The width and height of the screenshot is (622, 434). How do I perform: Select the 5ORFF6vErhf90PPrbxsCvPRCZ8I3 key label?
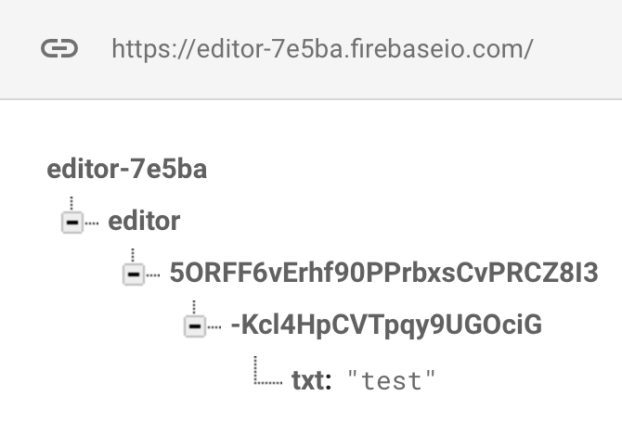pos(383,273)
